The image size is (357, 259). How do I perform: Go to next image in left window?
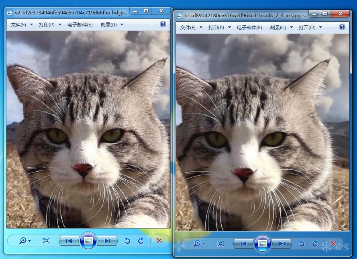coord(108,241)
